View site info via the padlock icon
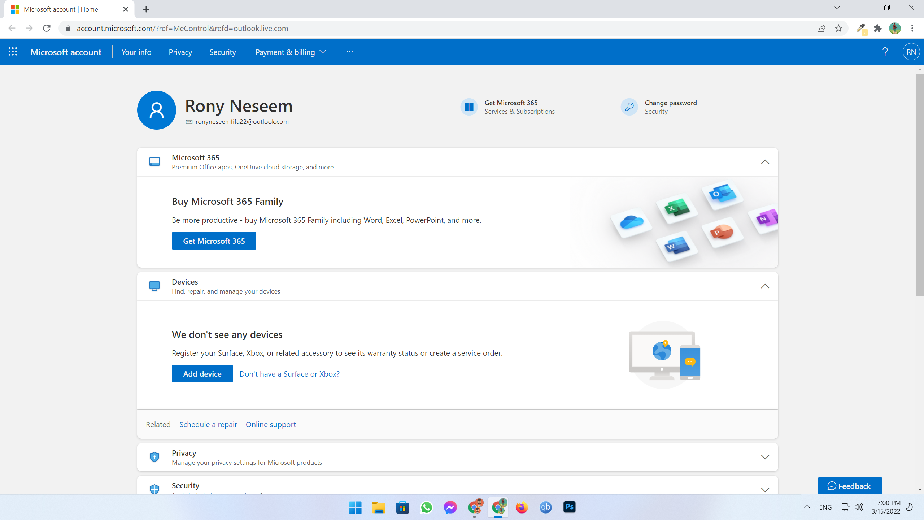The height and width of the screenshot is (520, 924). [x=68, y=28]
